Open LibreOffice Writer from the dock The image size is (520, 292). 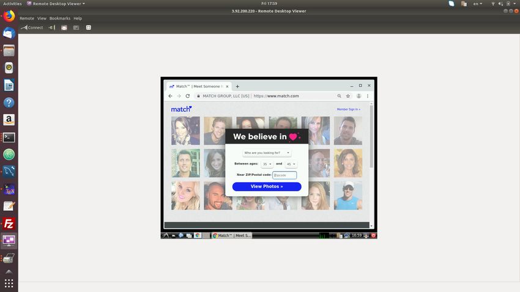(x=9, y=86)
